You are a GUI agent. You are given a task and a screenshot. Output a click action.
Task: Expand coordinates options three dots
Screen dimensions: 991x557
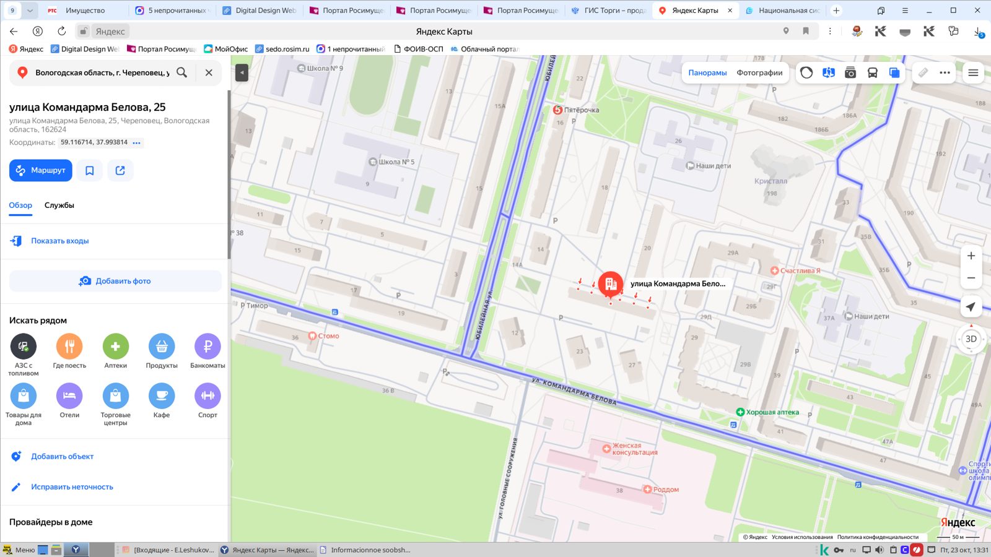(x=137, y=142)
